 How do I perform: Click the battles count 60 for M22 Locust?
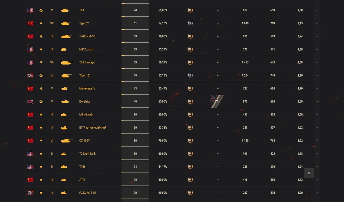point(135,49)
